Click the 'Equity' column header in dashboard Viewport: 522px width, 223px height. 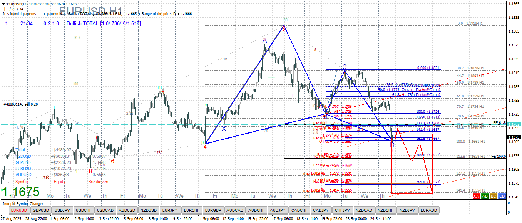pos(60,182)
